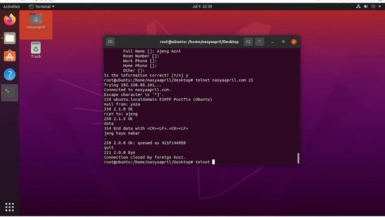
Task: Click the volume speaker icon
Action: point(366,7)
